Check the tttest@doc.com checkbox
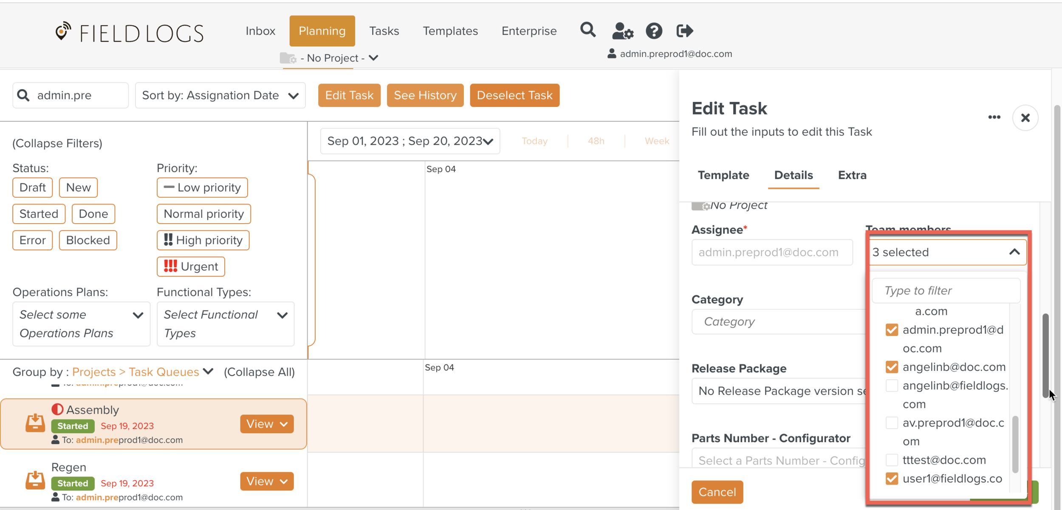Screen dimensions: 1062x510 coord(892,460)
